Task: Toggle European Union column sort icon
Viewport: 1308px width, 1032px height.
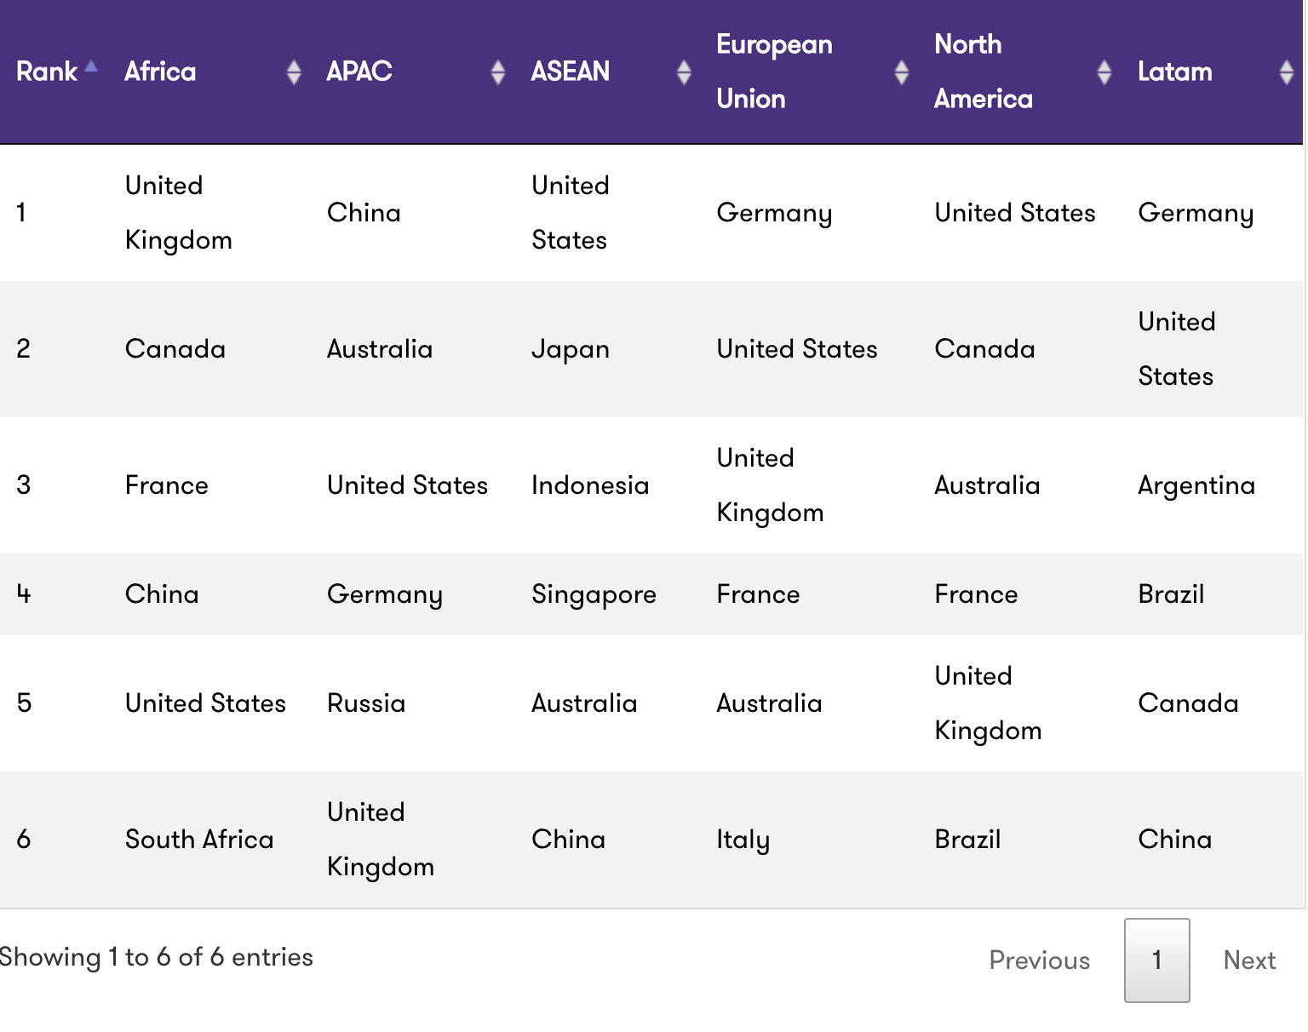Action: click(902, 72)
